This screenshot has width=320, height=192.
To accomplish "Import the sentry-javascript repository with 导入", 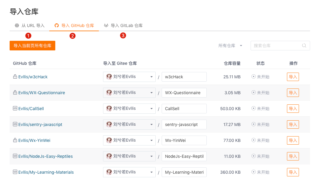I will [293, 124].
